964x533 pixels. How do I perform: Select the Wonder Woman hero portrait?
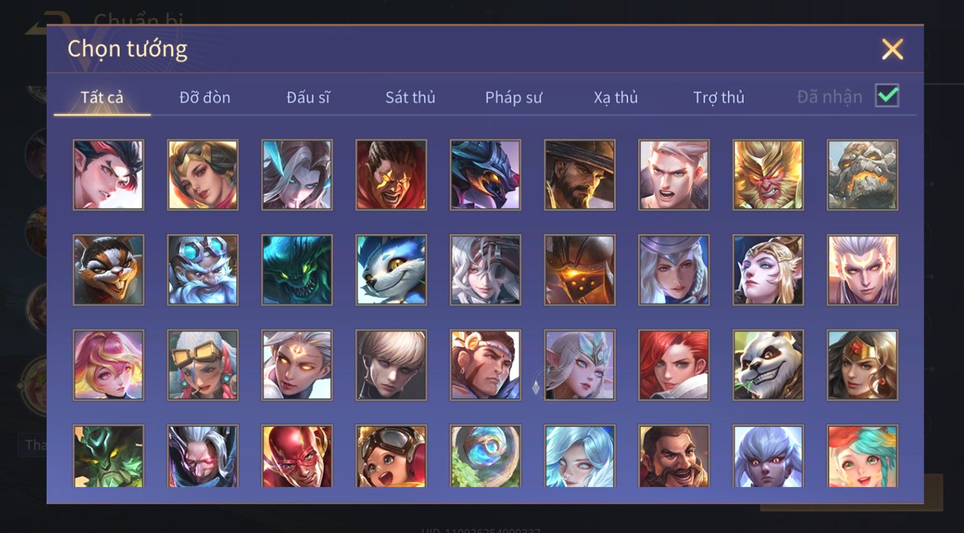pos(862,365)
